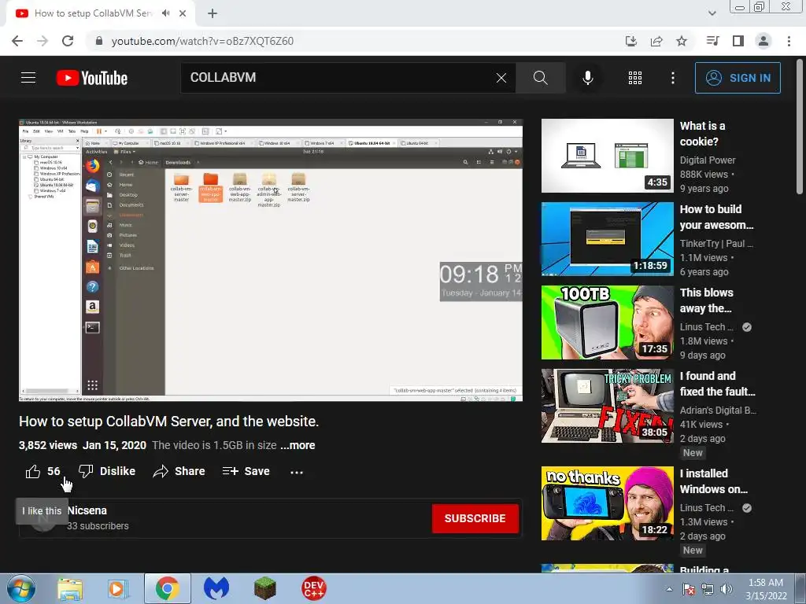
Task: Open a new Chrome tab
Action: [213, 13]
